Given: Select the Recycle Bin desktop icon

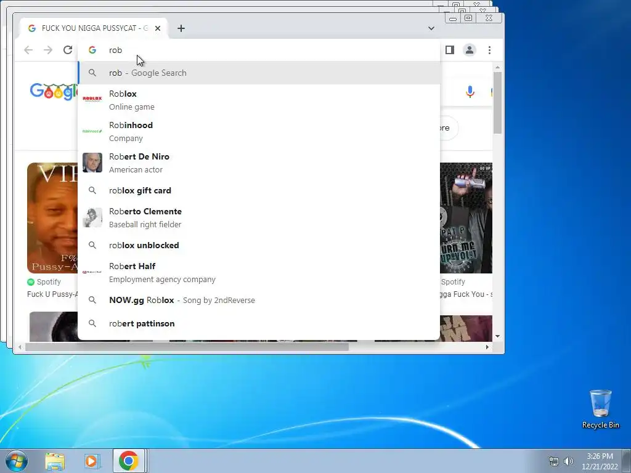Looking at the screenshot, I should 600,409.
